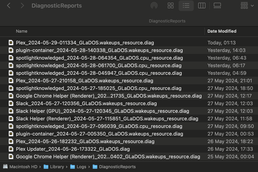Select plugin-container 2024-05-28 diag file
This screenshot has width=258, height=172.
pyautogui.click(x=99, y=50)
